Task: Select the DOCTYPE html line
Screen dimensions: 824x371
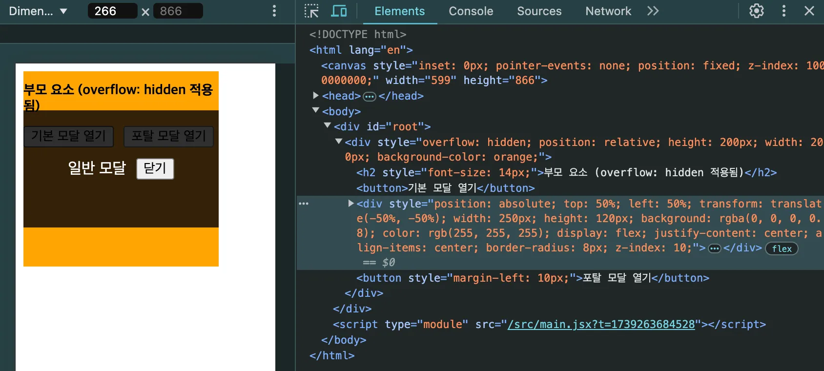Action: 358,34
